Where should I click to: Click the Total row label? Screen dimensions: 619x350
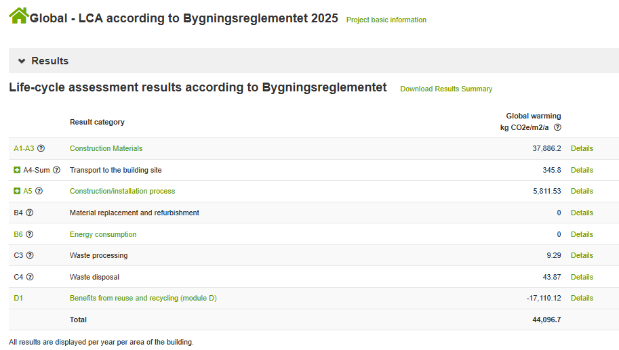pyautogui.click(x=78, y=320)
